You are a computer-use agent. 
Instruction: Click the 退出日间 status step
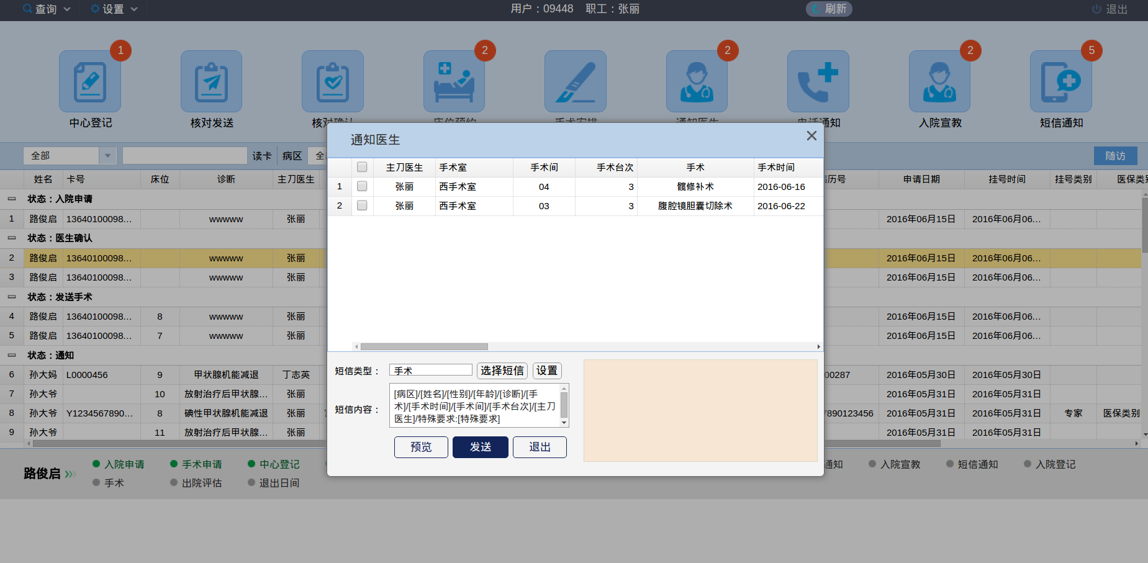coord(274,483)
